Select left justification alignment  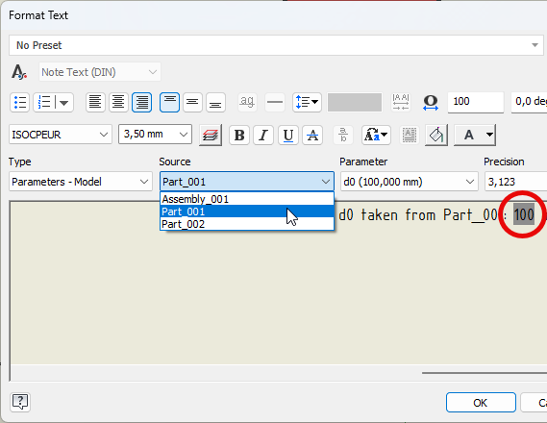point(95,103)
